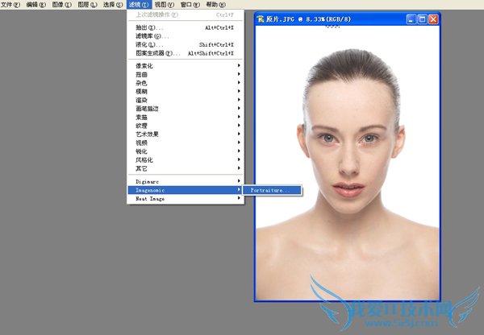Open the 窗口(W) menu
Viewport: 484px width, 335px height.
(x=190, y=4)
